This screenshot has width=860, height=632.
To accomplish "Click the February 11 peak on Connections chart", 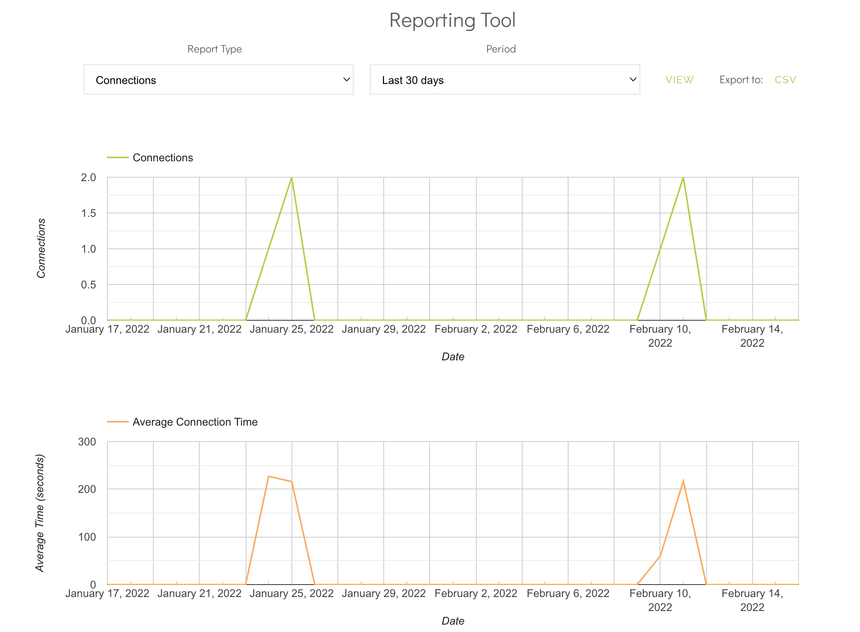I will [683, 178].
